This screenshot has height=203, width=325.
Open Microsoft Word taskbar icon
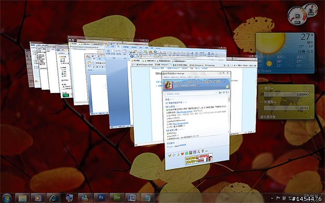[x=132, y=198]
